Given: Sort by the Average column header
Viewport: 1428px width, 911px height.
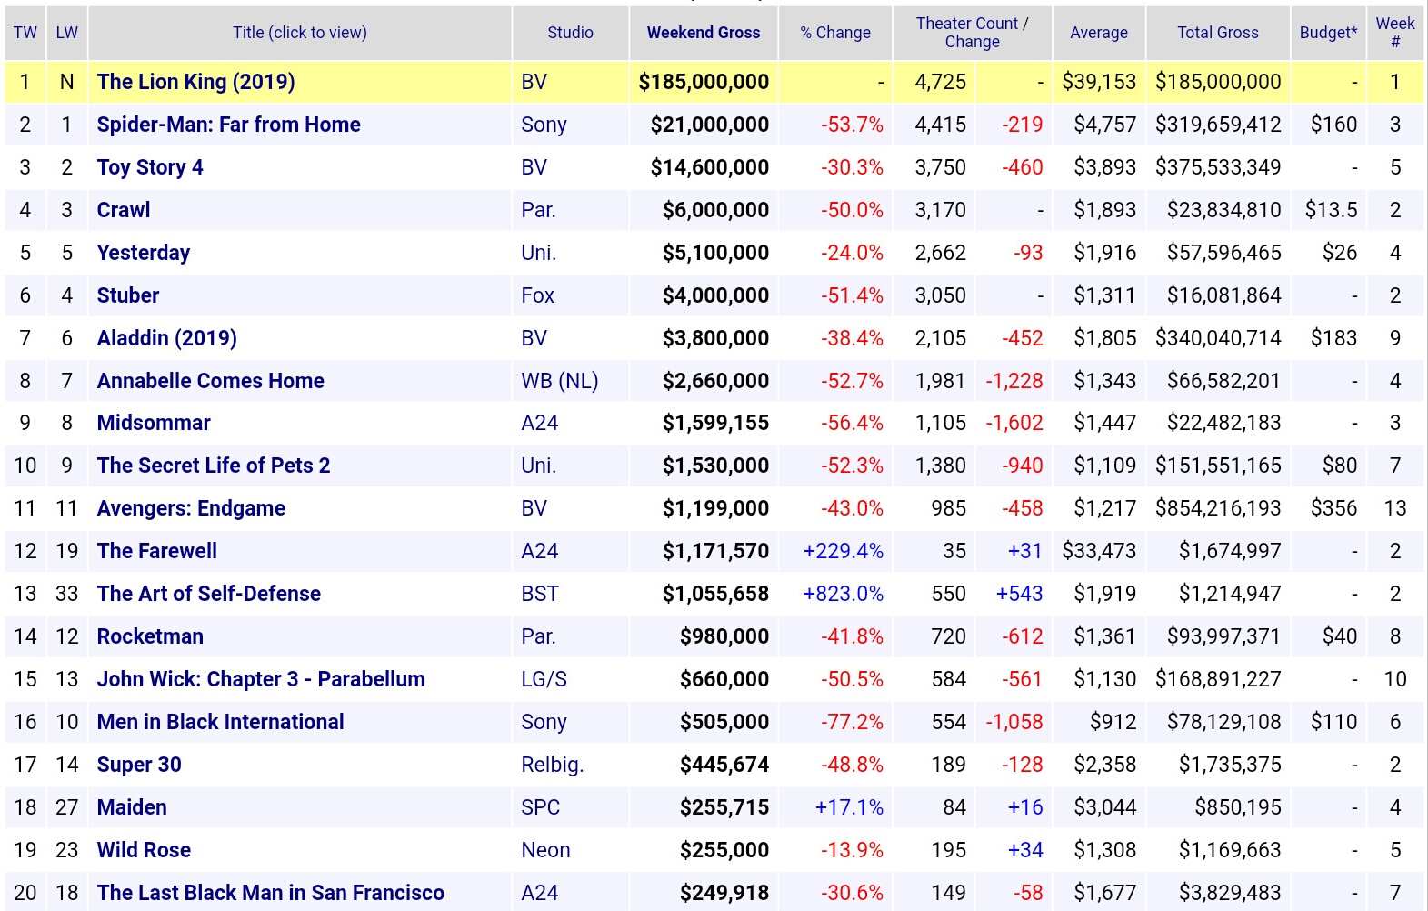Looking at the screenshot, I should pos(1099,33).
